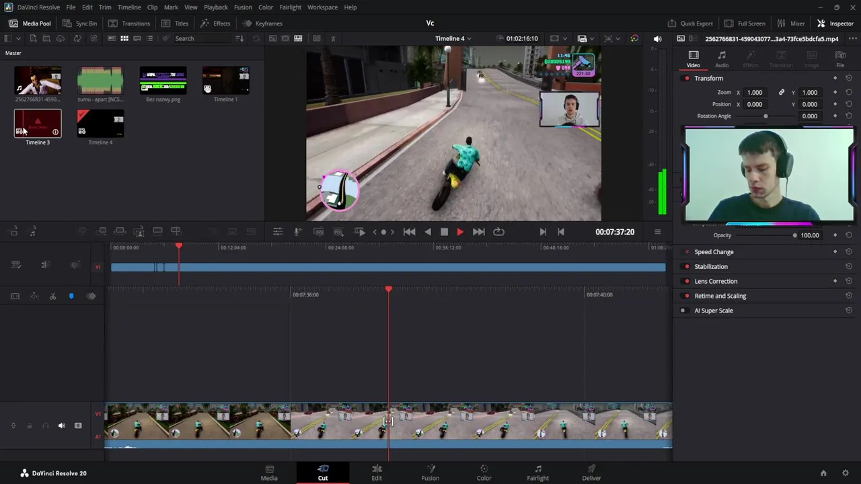861x484 pixels.
Task: Open Project Manager home icon
Action: pyautogui.click(x=823, y=473)
